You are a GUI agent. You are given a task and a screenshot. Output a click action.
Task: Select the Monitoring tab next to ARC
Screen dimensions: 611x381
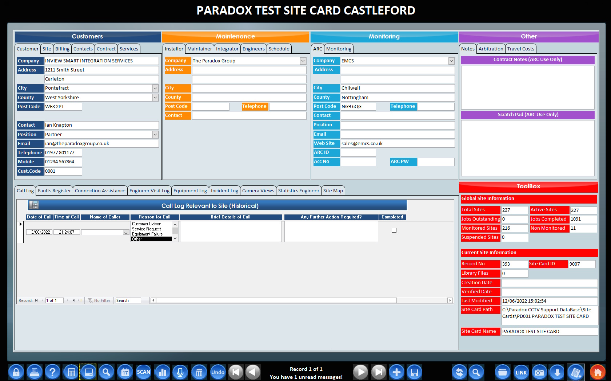pos(339,49)
